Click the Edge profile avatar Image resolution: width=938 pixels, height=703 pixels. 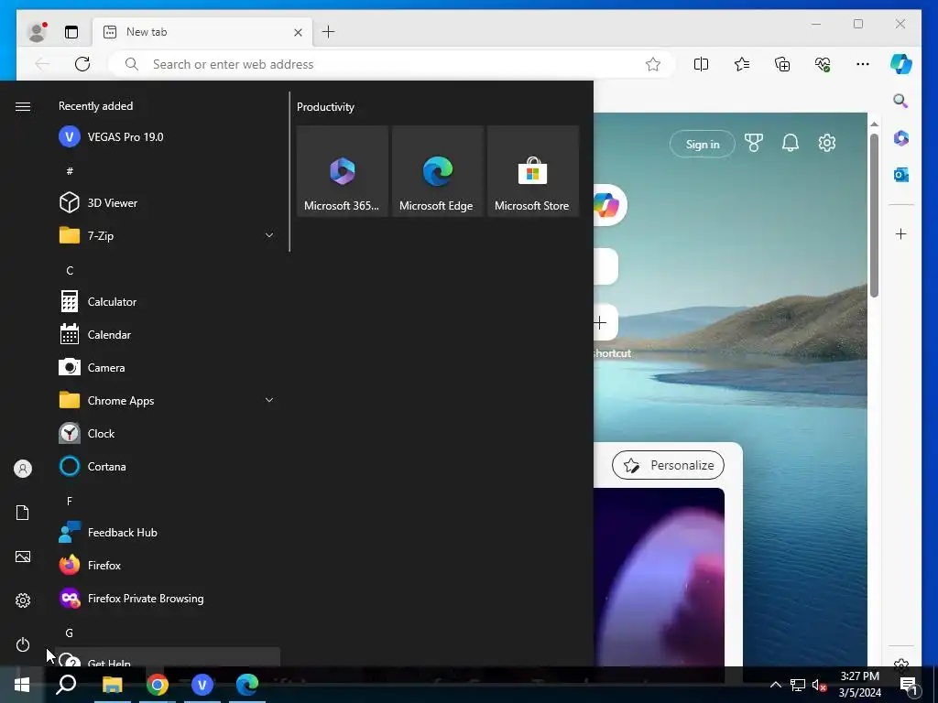click(x=37, y=32)
